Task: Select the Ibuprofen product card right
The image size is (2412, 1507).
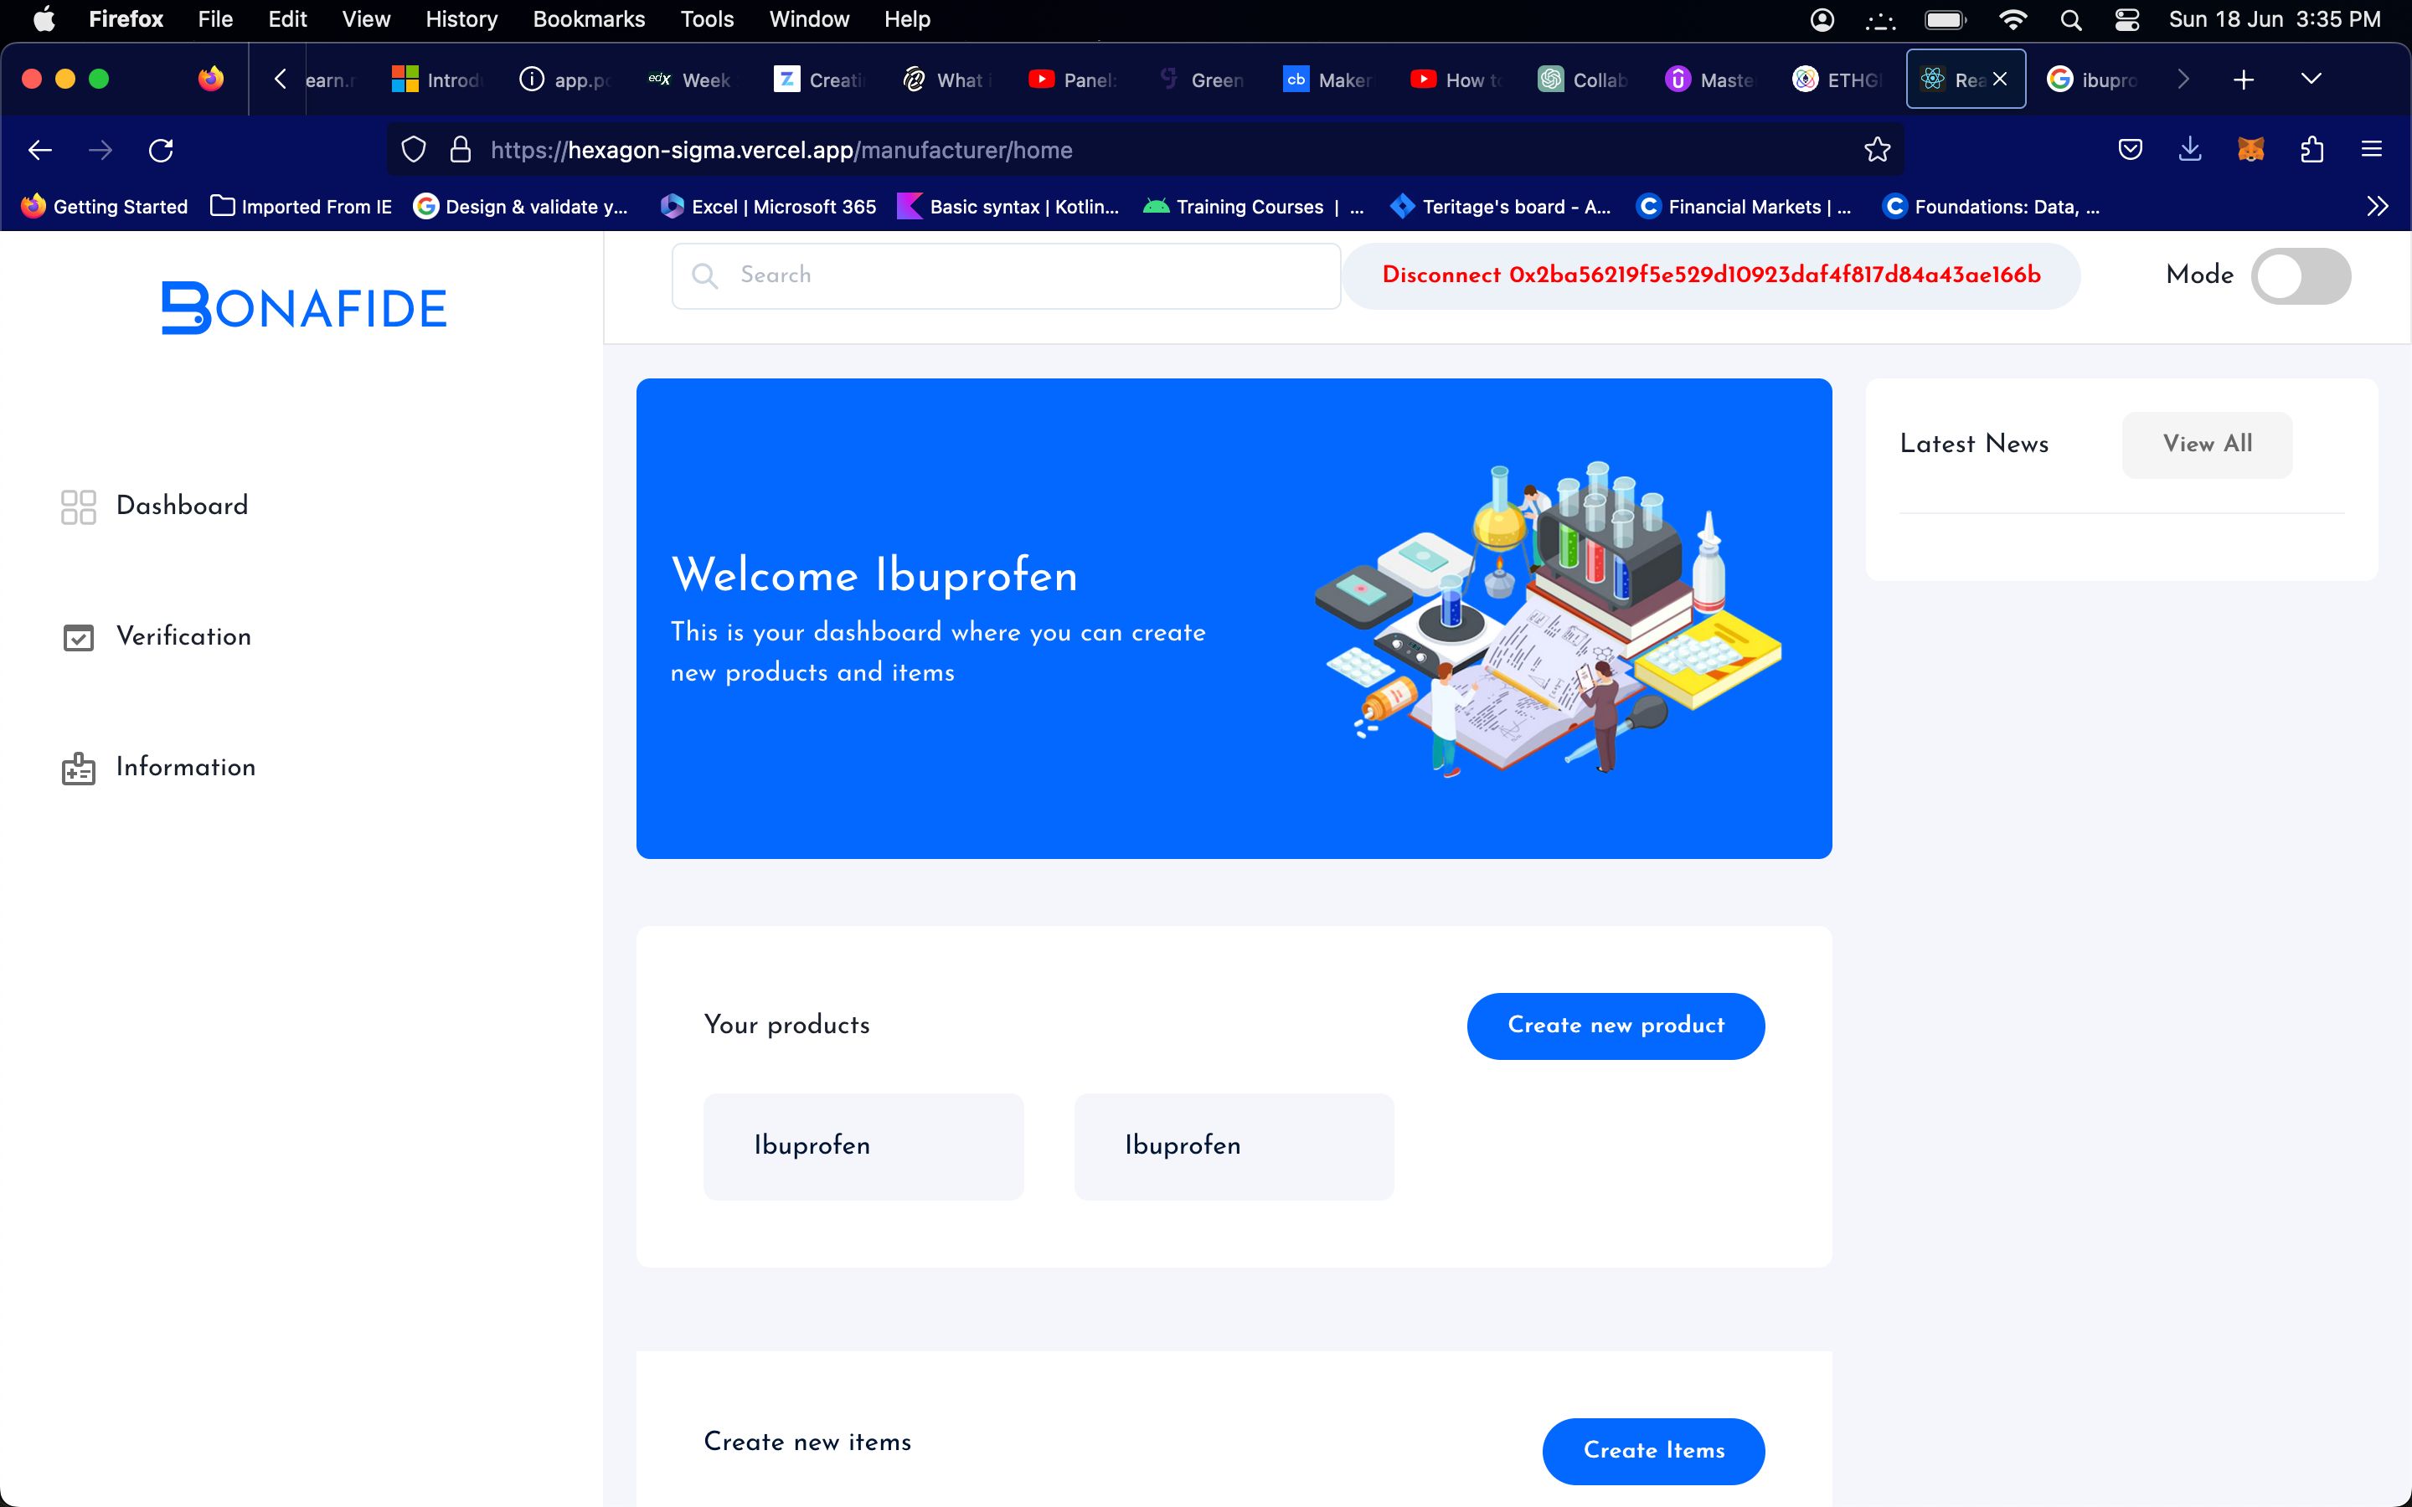Action: 1233,1146
